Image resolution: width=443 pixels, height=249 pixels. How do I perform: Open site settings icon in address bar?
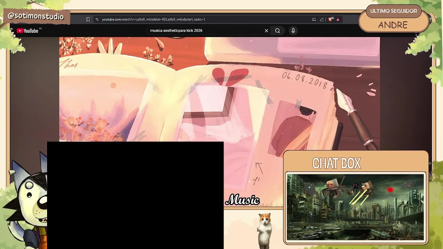(97, 19)
